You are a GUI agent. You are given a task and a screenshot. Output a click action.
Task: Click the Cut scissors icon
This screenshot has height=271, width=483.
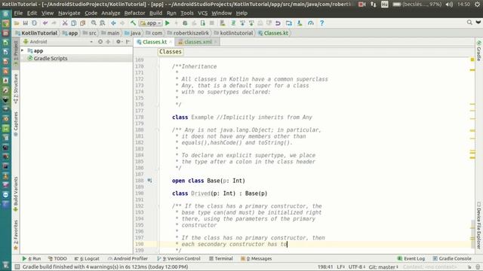65,23
